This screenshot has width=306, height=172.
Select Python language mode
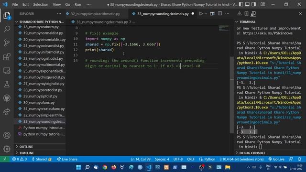click(x=207, y=159)
